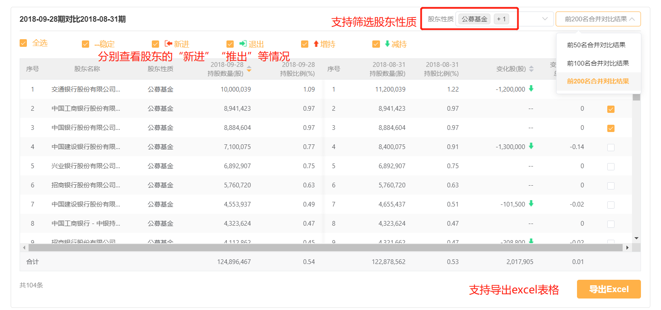Uncheck the 新进 filter checkbox
This screenshot has width=661, height=310.
(x=156, y=44)
